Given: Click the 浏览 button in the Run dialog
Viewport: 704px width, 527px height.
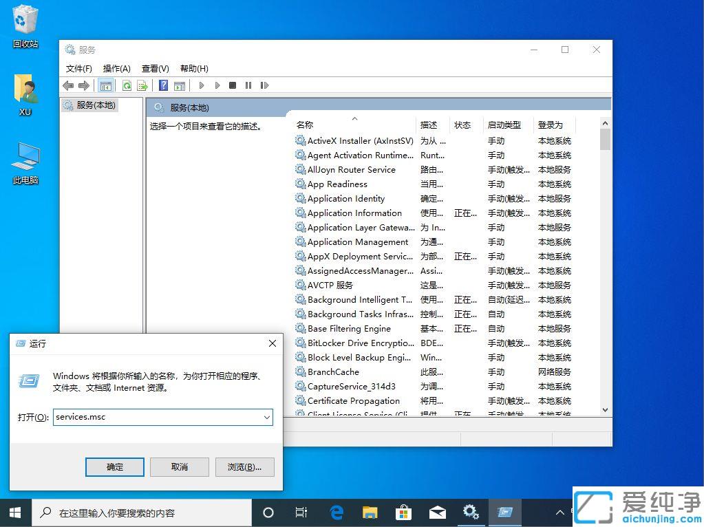Looking at the screenshot, I should tap(244, 466).
